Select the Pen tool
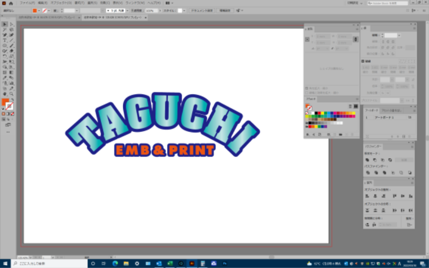The width and height of the screenshot is (429, 268). pyautogui.click(x=4, y=35)
